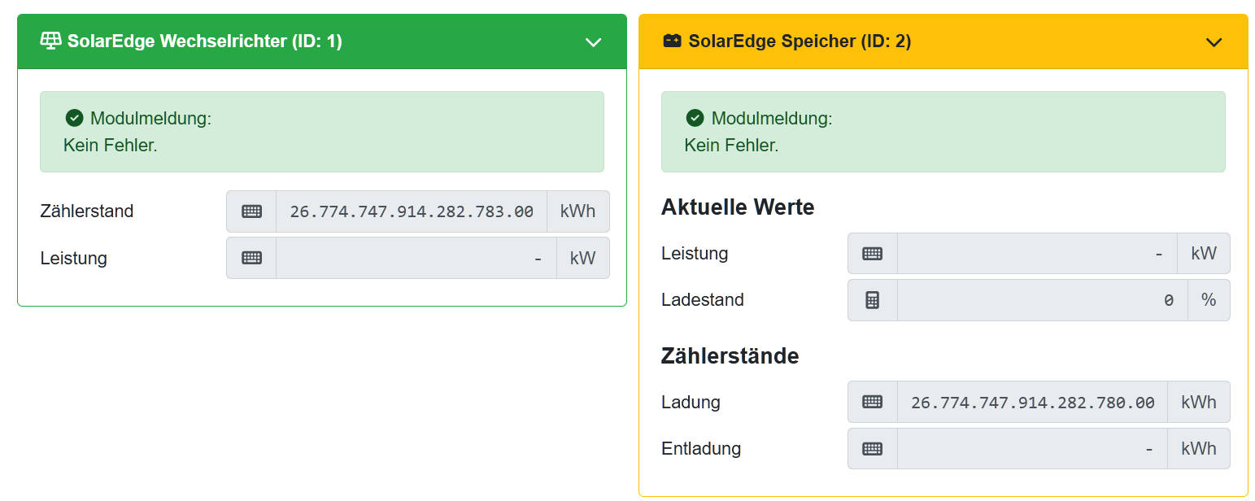
Task: Collapse the SolarEdge Speicher card chevron
Action: (x=1214, y=42)
